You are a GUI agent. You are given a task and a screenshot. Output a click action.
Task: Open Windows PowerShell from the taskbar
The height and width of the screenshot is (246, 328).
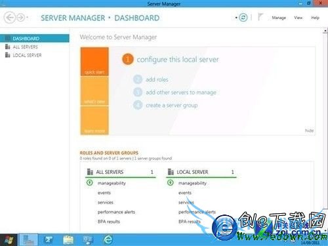tap(48, 240)
